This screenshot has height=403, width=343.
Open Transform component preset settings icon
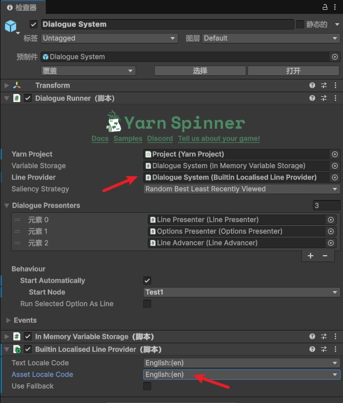pos(324,85)
